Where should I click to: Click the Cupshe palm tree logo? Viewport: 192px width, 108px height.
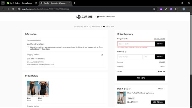tap(84, 16)
